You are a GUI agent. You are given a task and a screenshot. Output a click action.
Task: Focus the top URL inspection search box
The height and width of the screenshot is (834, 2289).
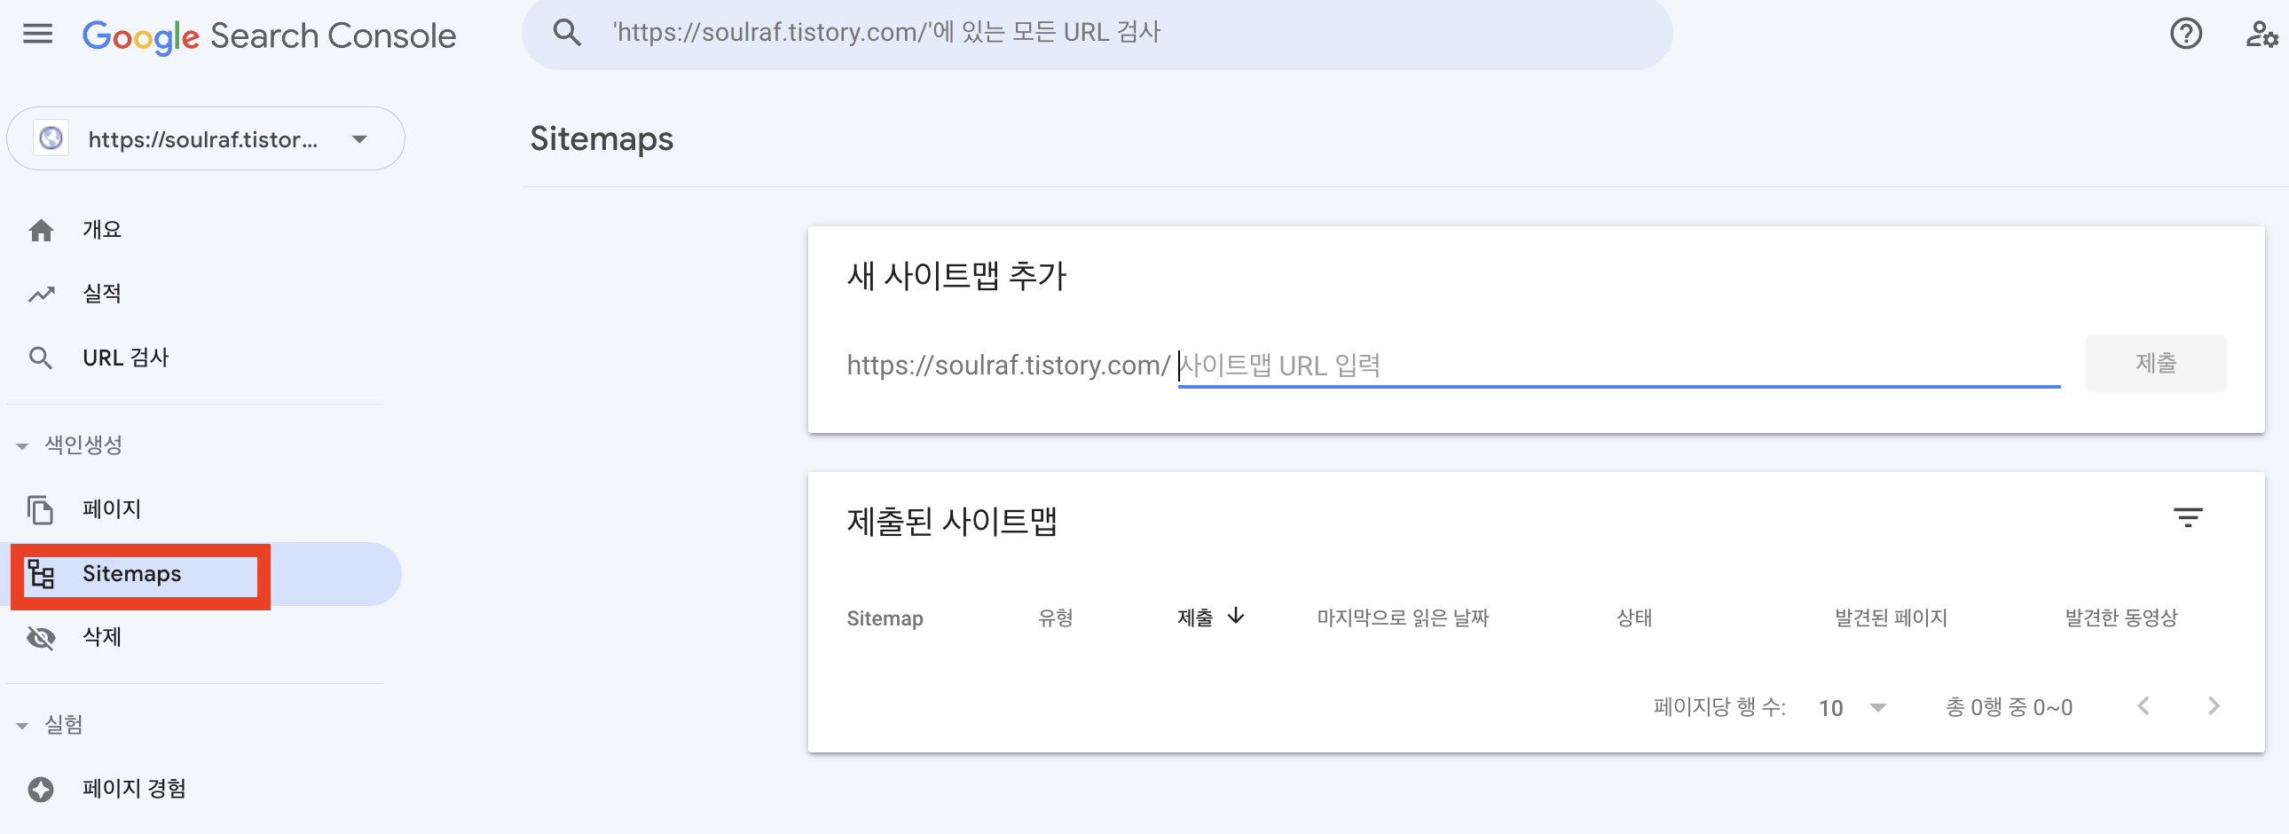point(1097,34)
